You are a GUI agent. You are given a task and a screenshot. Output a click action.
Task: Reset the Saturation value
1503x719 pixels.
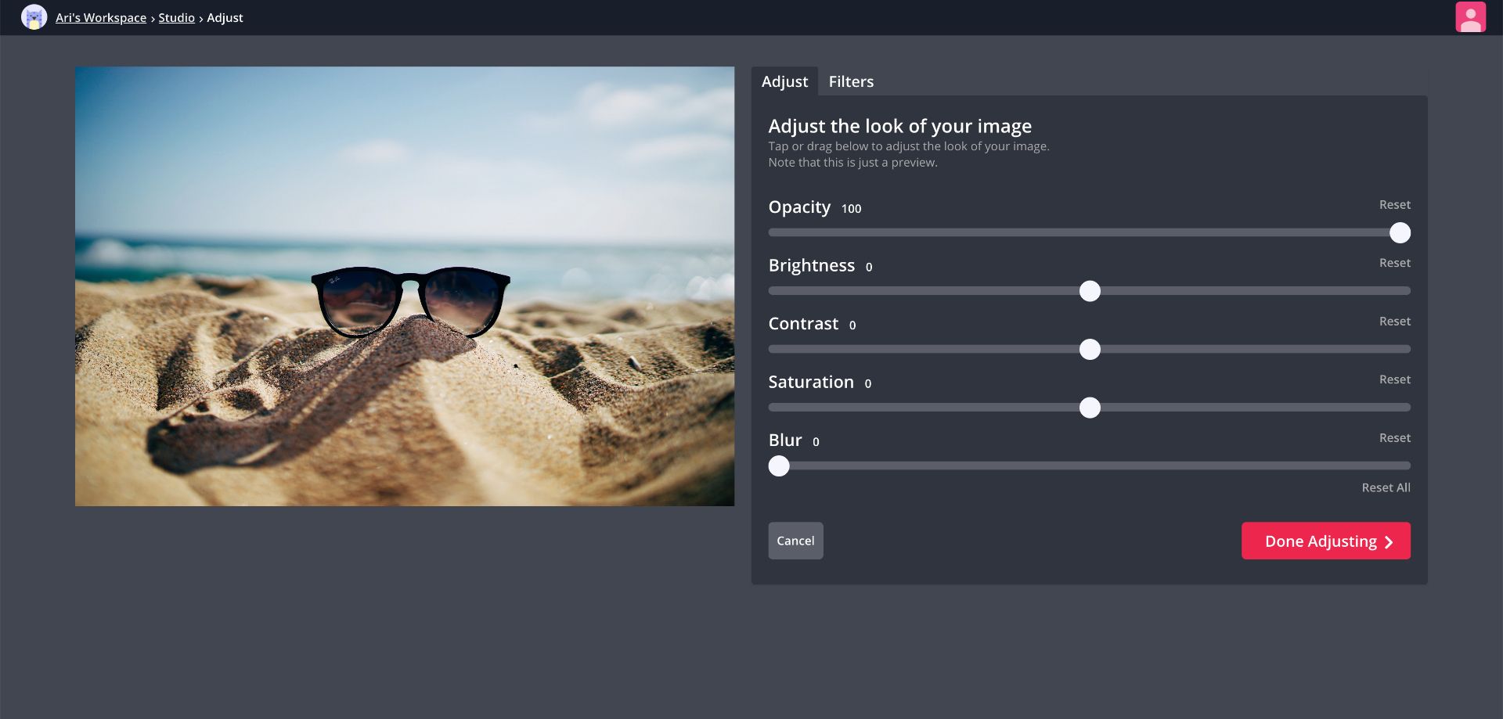(x=1396, y=379)
